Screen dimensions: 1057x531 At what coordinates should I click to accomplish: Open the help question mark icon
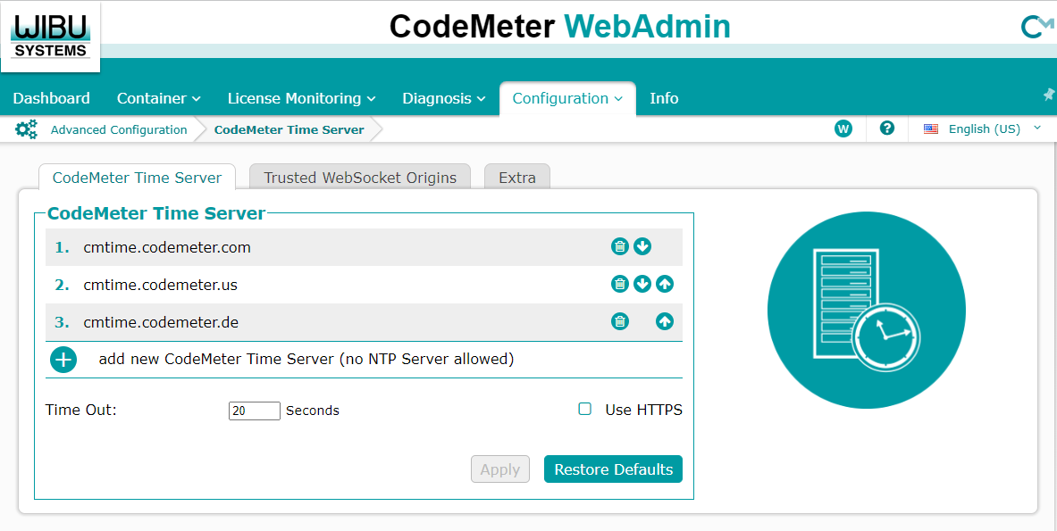coord(887,129)
